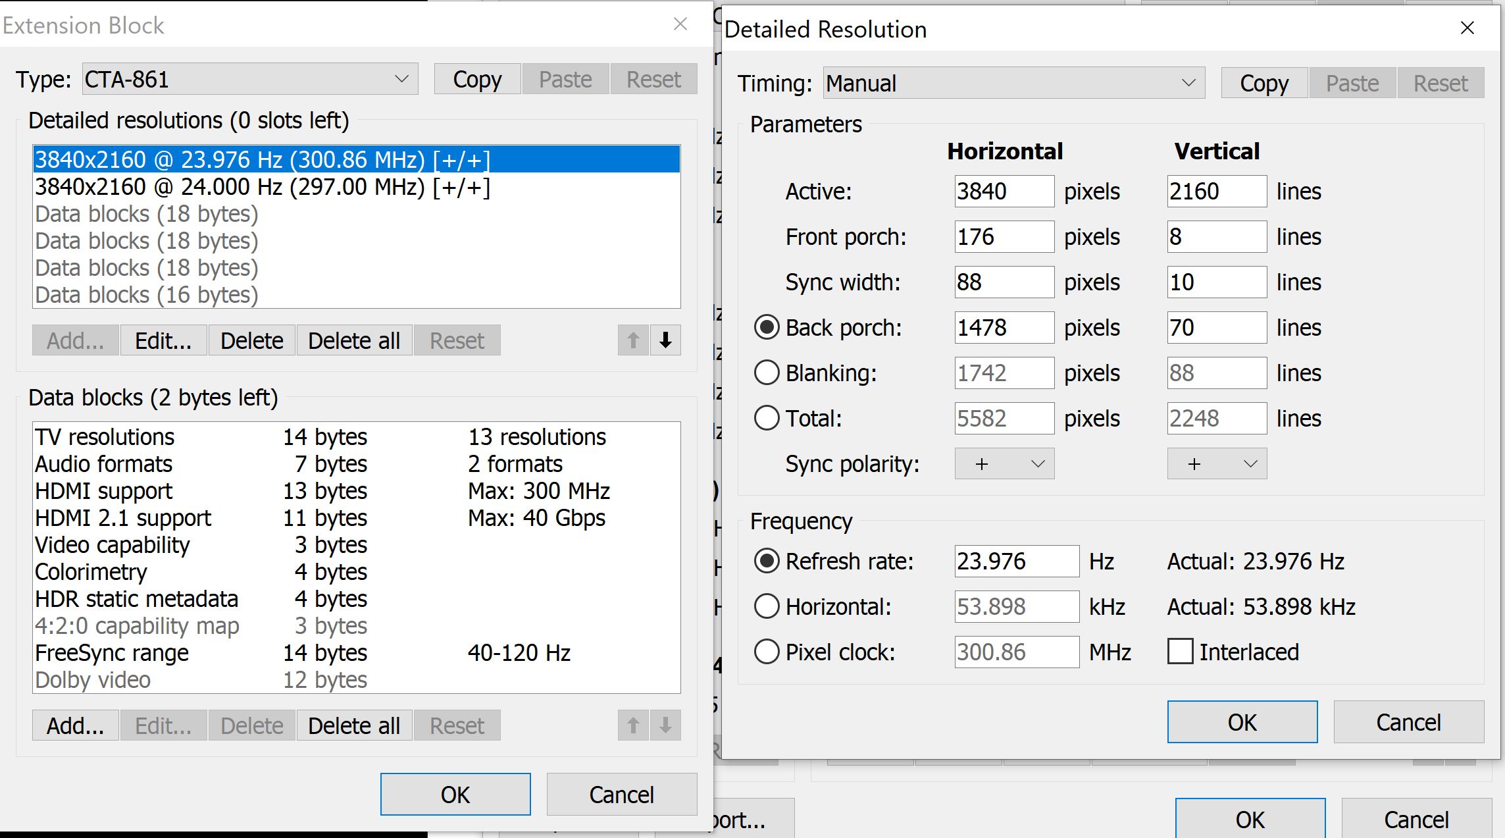Click the move-down arrow for detailed resolutions

tap(665, 340)
